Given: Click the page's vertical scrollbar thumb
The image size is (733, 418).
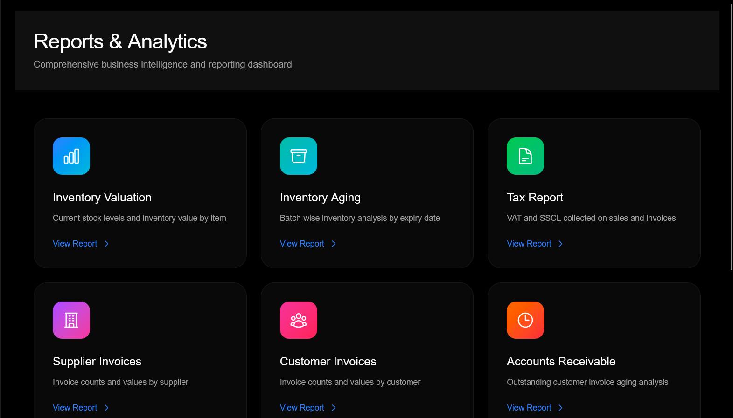Looking at the screenshot, I should point(731,135).
